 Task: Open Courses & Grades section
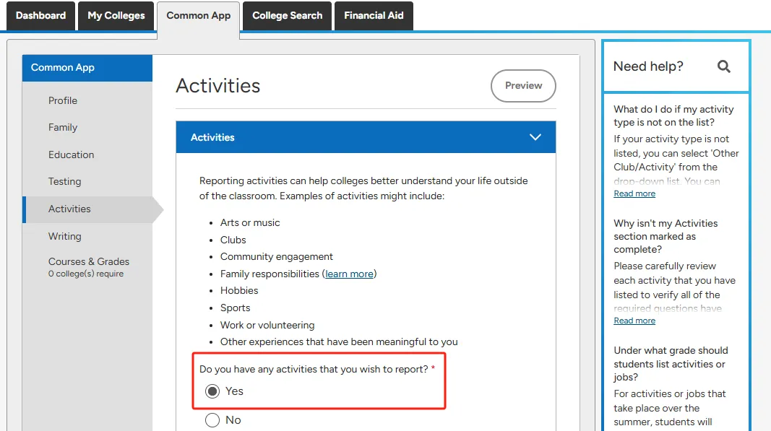tap(88, 261)
